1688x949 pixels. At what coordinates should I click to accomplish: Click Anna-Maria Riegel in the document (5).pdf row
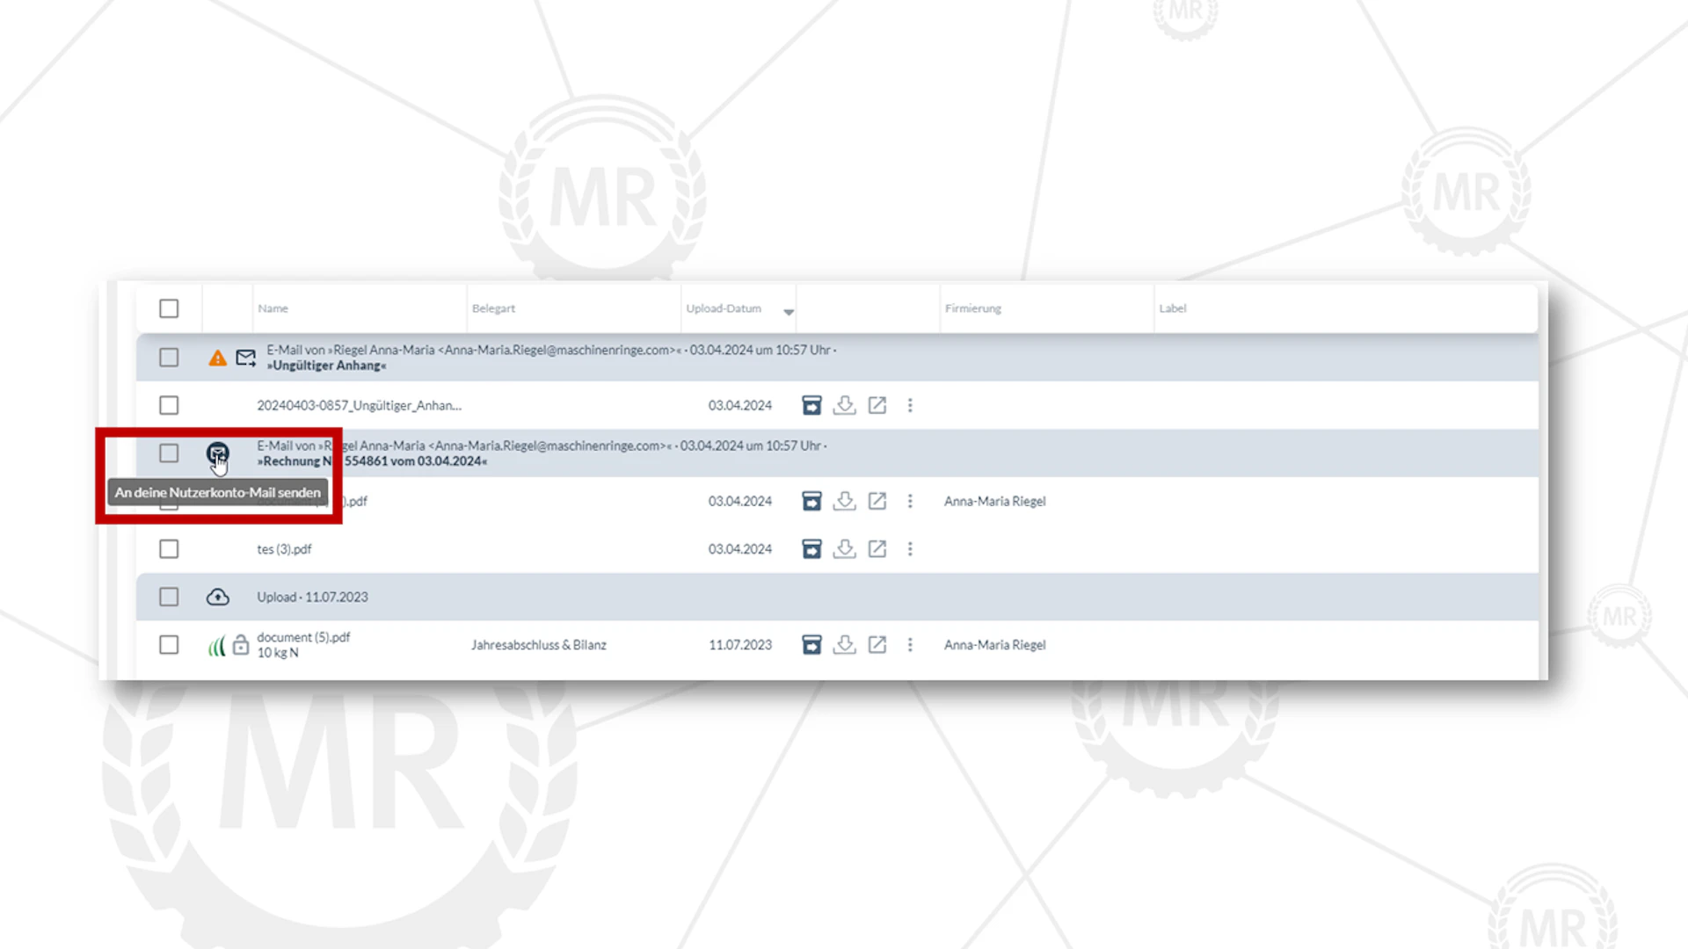tap(995, 645)
